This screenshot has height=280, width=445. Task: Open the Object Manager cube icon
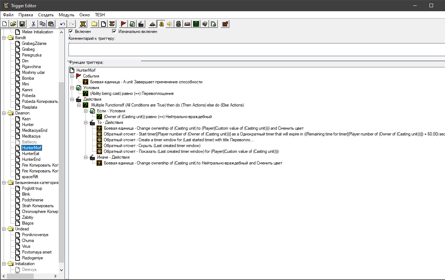205,24
